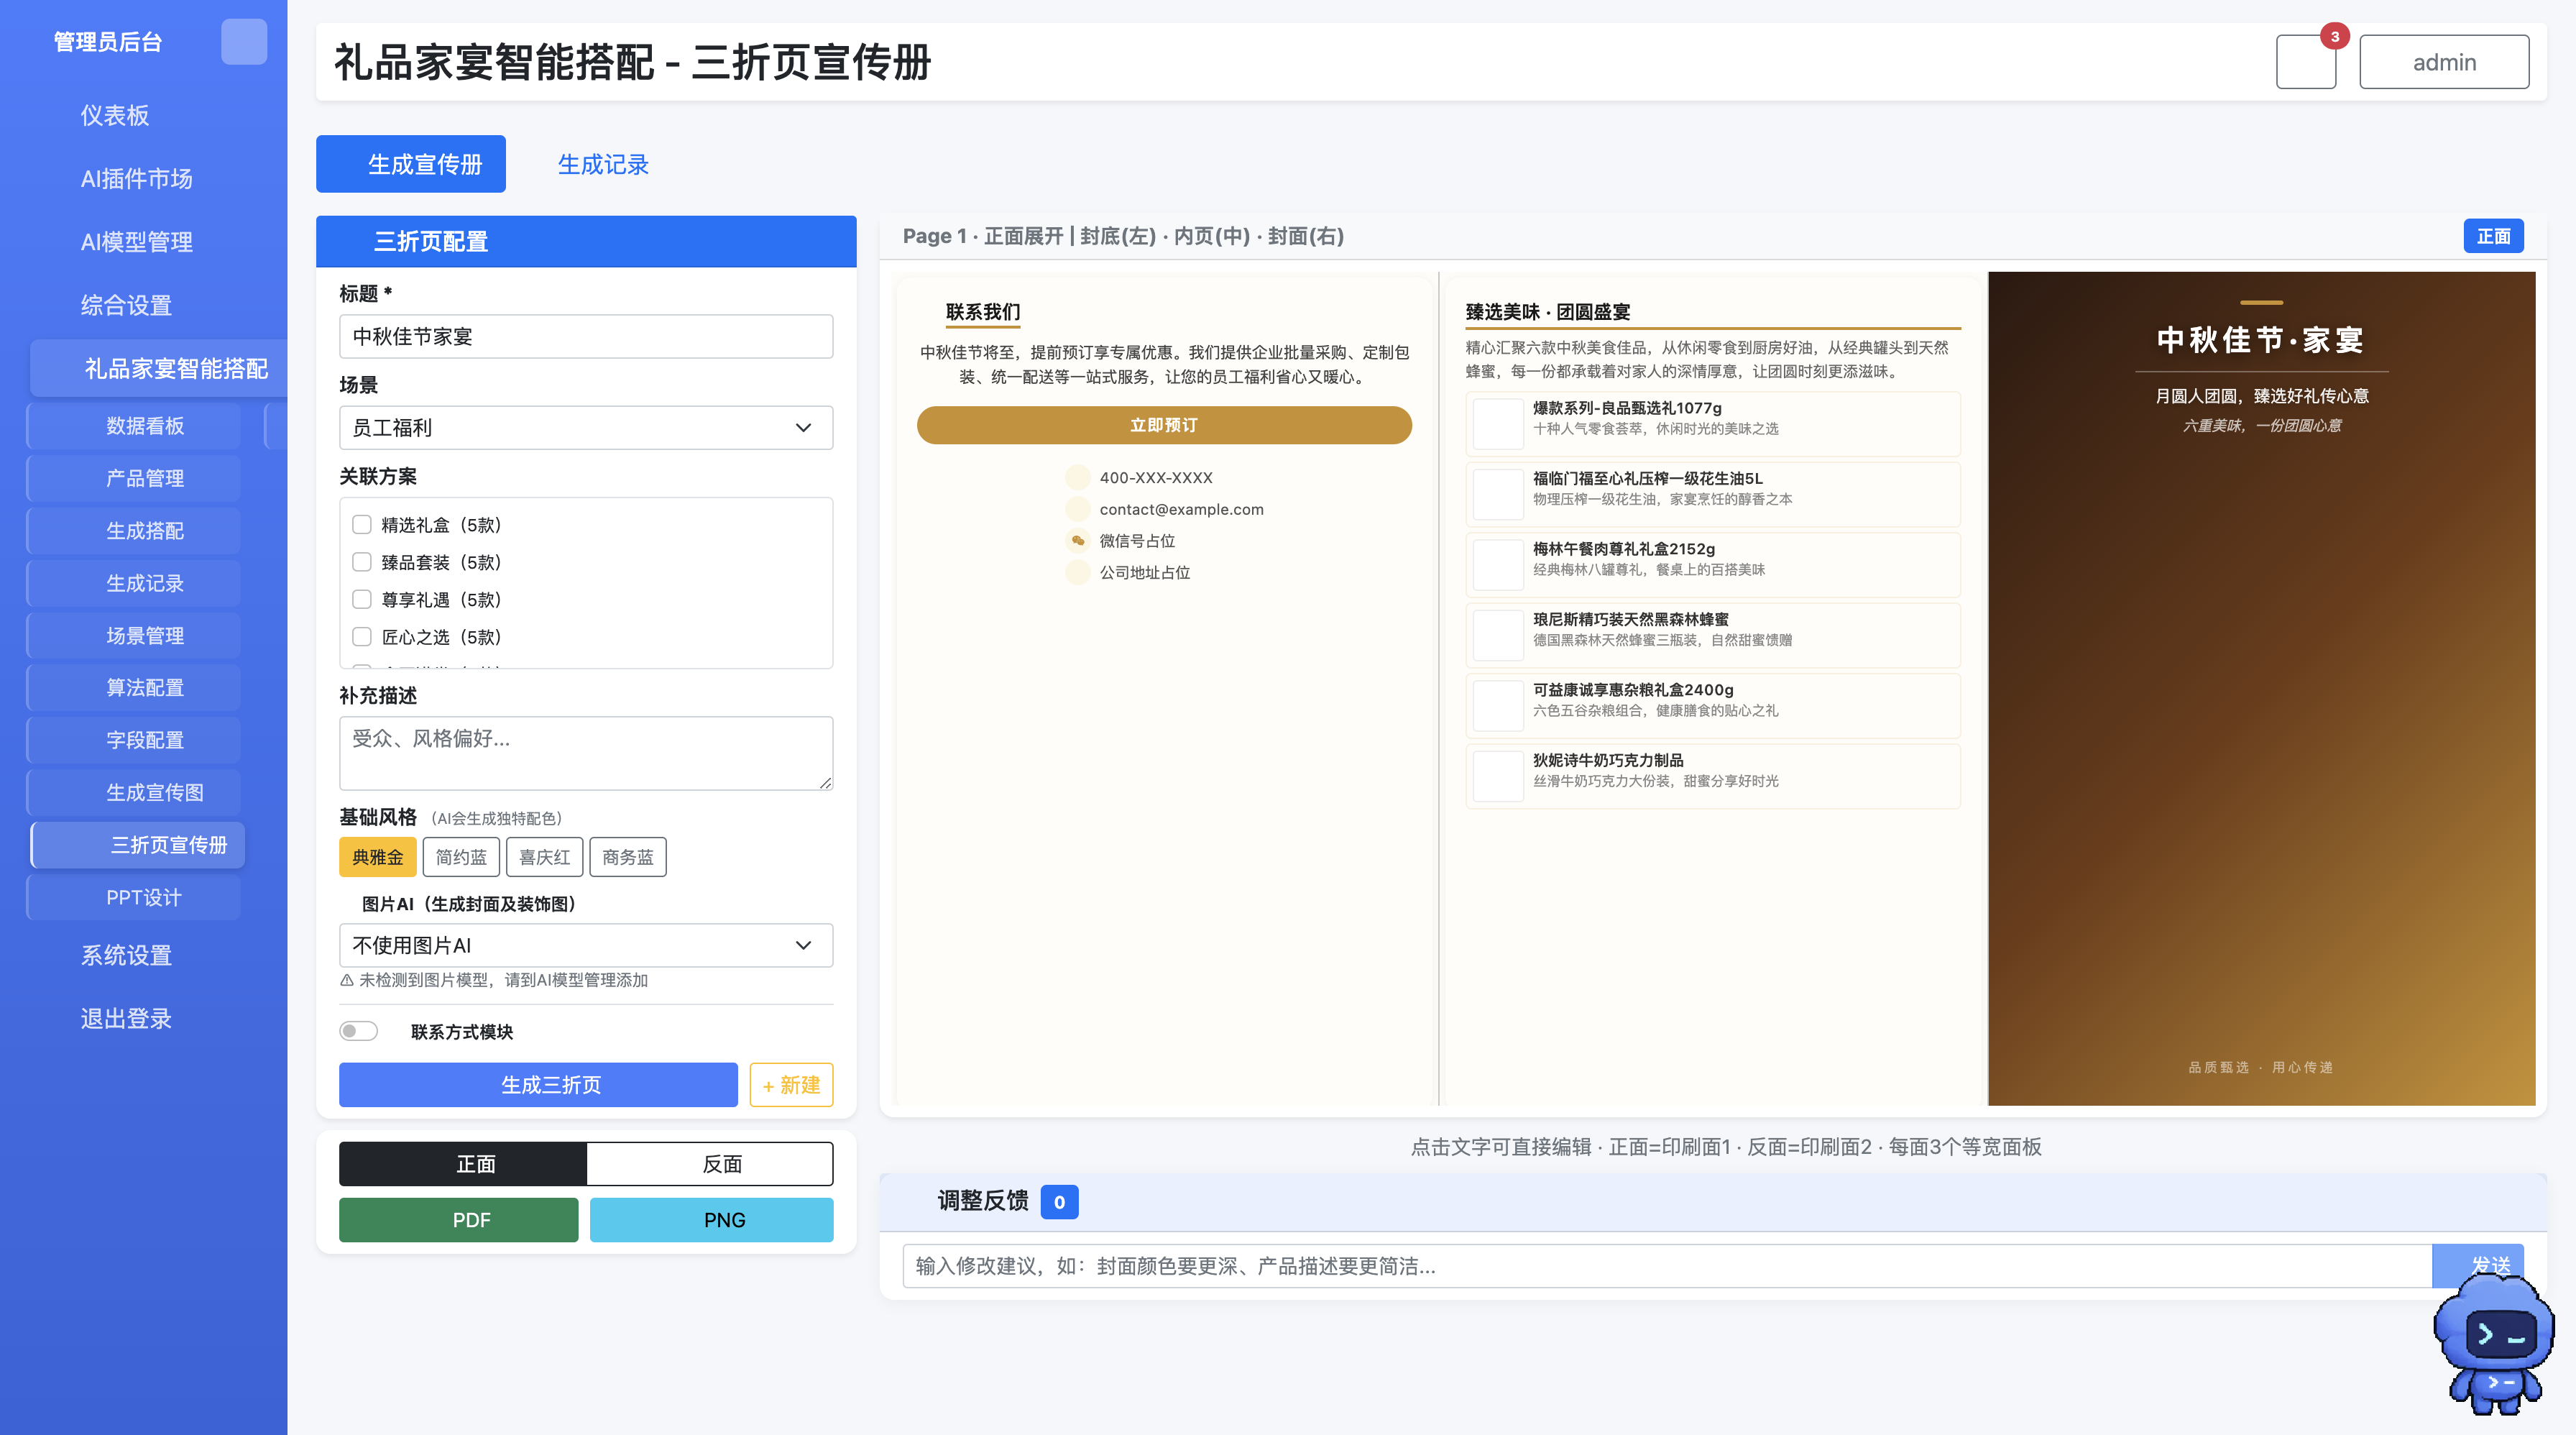Click the icon circle beside 400-XXX-XXXX
Image resolution: width=2576 pixels, height=1435 pixels.
(1077, 478)
